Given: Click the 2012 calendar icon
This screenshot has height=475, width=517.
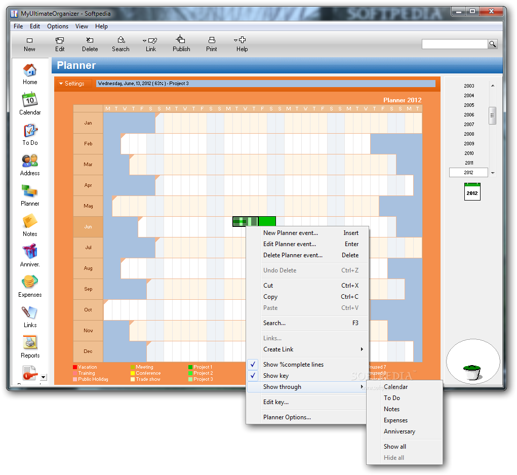Looking at the screenshot, I should 472,192.
